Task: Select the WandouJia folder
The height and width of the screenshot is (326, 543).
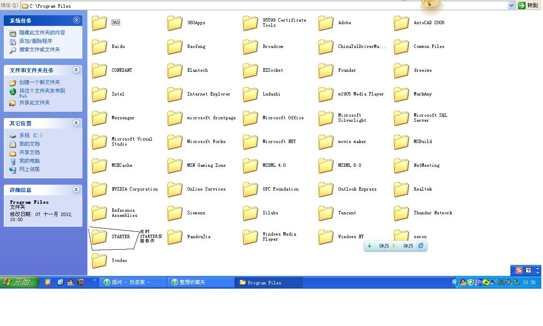Action: pos(189,237)
